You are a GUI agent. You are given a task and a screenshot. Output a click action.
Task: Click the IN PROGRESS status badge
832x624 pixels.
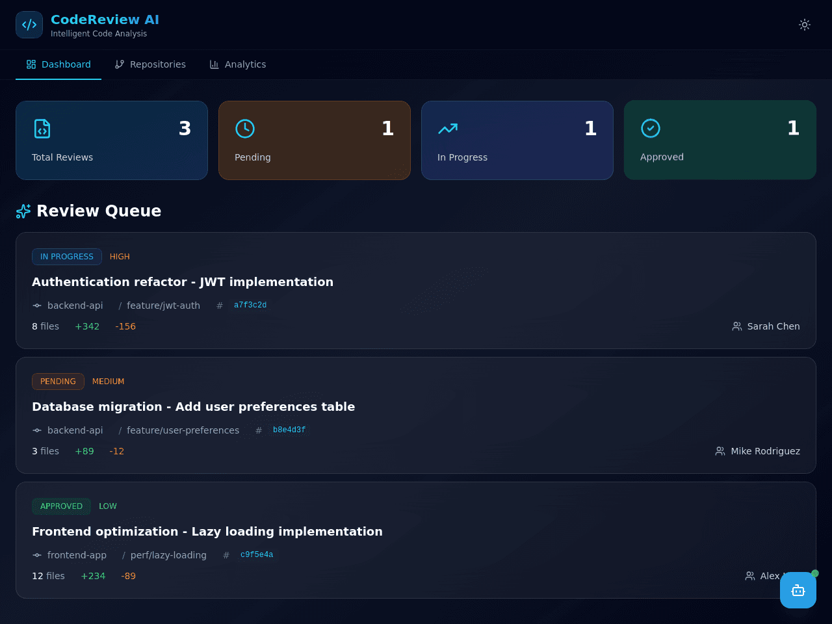[67, 257]
